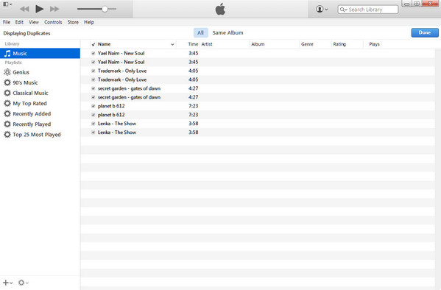Sort by the Time column header

[193, 44]
